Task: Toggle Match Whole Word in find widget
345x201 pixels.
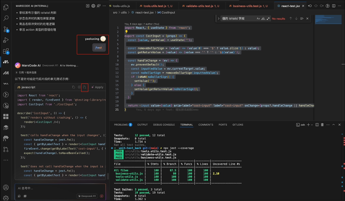Action: click(x=263, y=19)
